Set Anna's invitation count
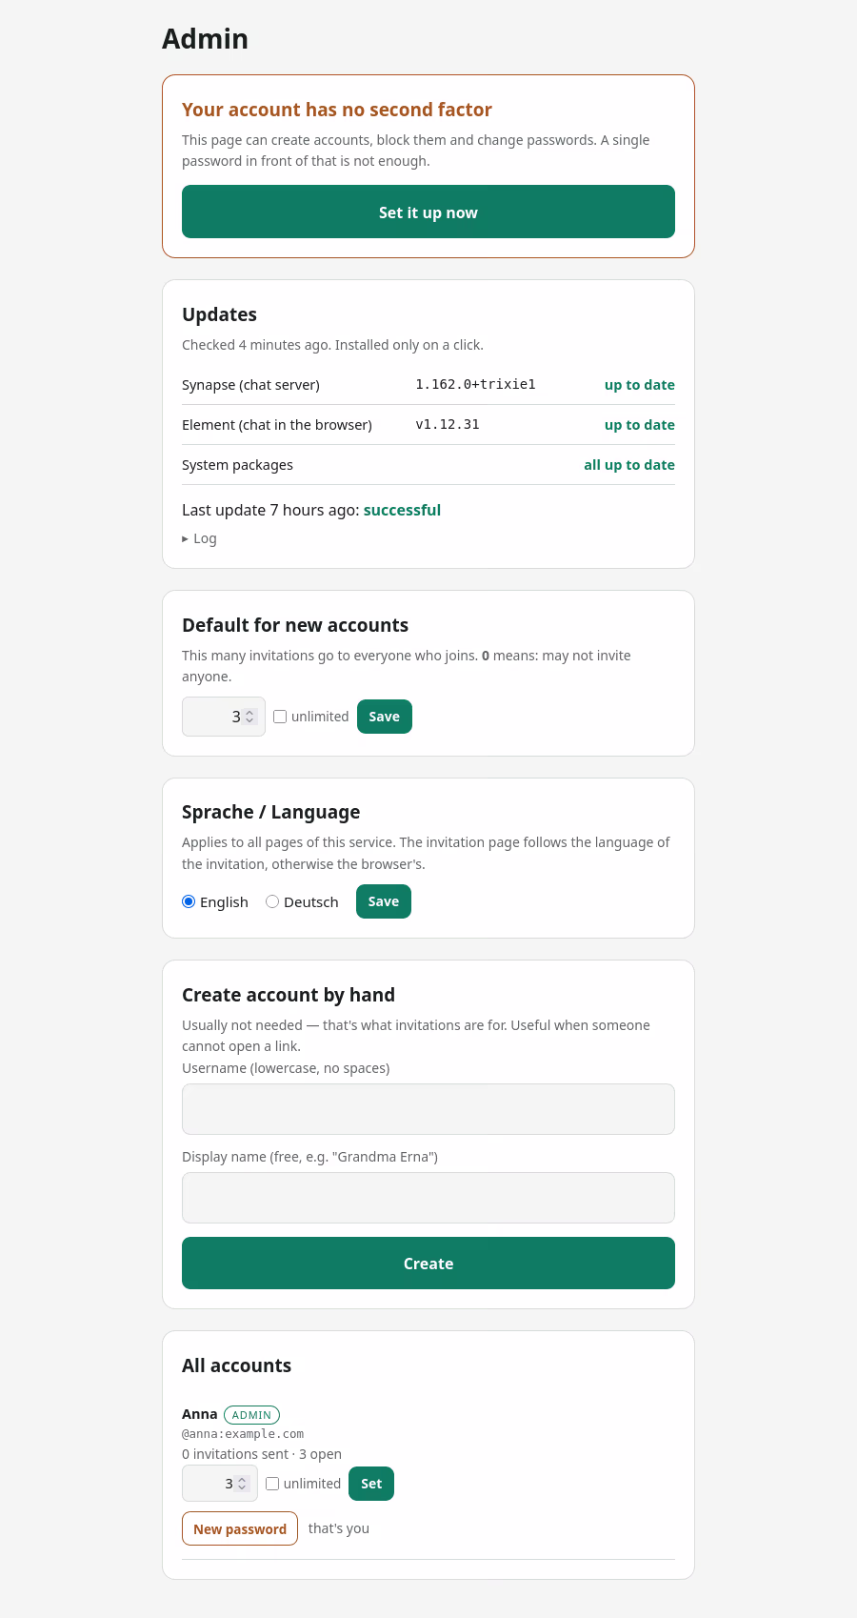 click(371, 1484)
